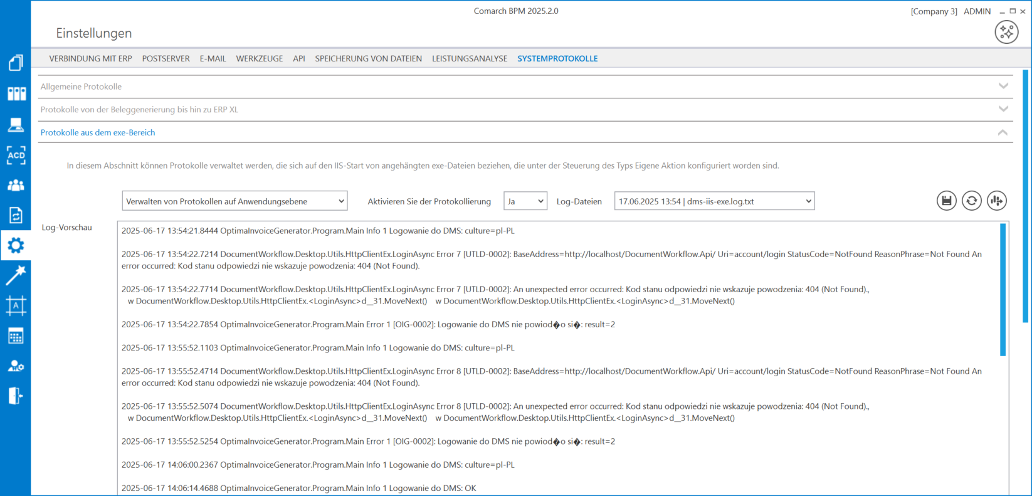Open the binders icon in sidebar
Viewport: 1032px width, 496px height.
[x=16, y=94]
